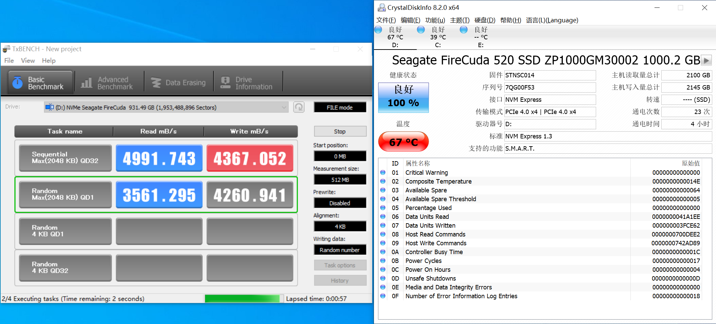
Task: Click the random read result 3561.295
Action: [x=159, y=194]
